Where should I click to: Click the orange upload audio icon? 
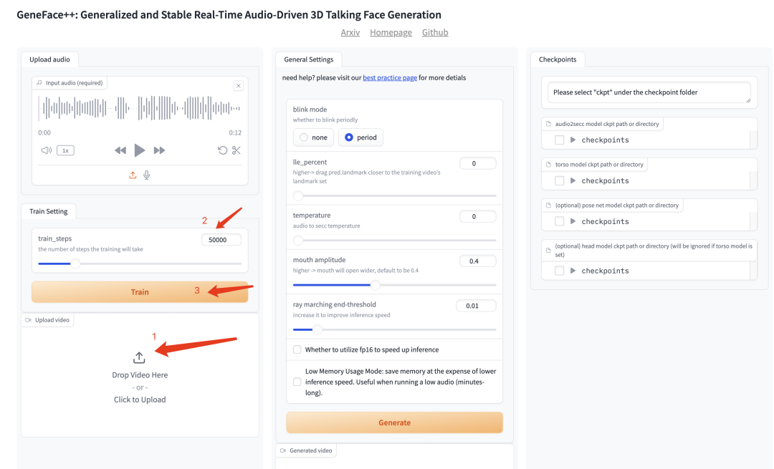click(x=133, y=175)
